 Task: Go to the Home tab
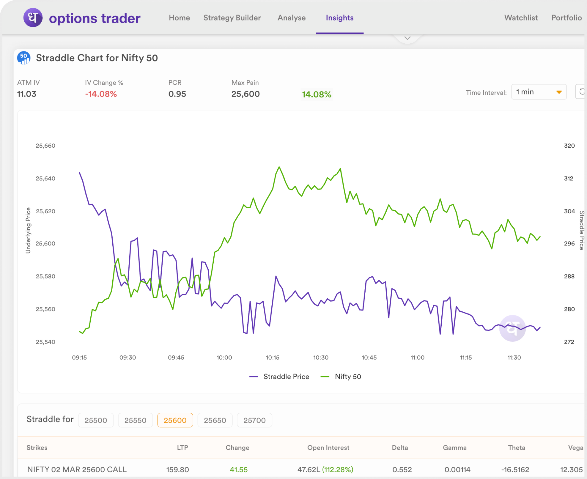tap(179, 18)
